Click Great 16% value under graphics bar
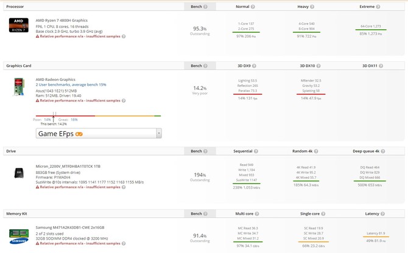 [x=74, y=120]
